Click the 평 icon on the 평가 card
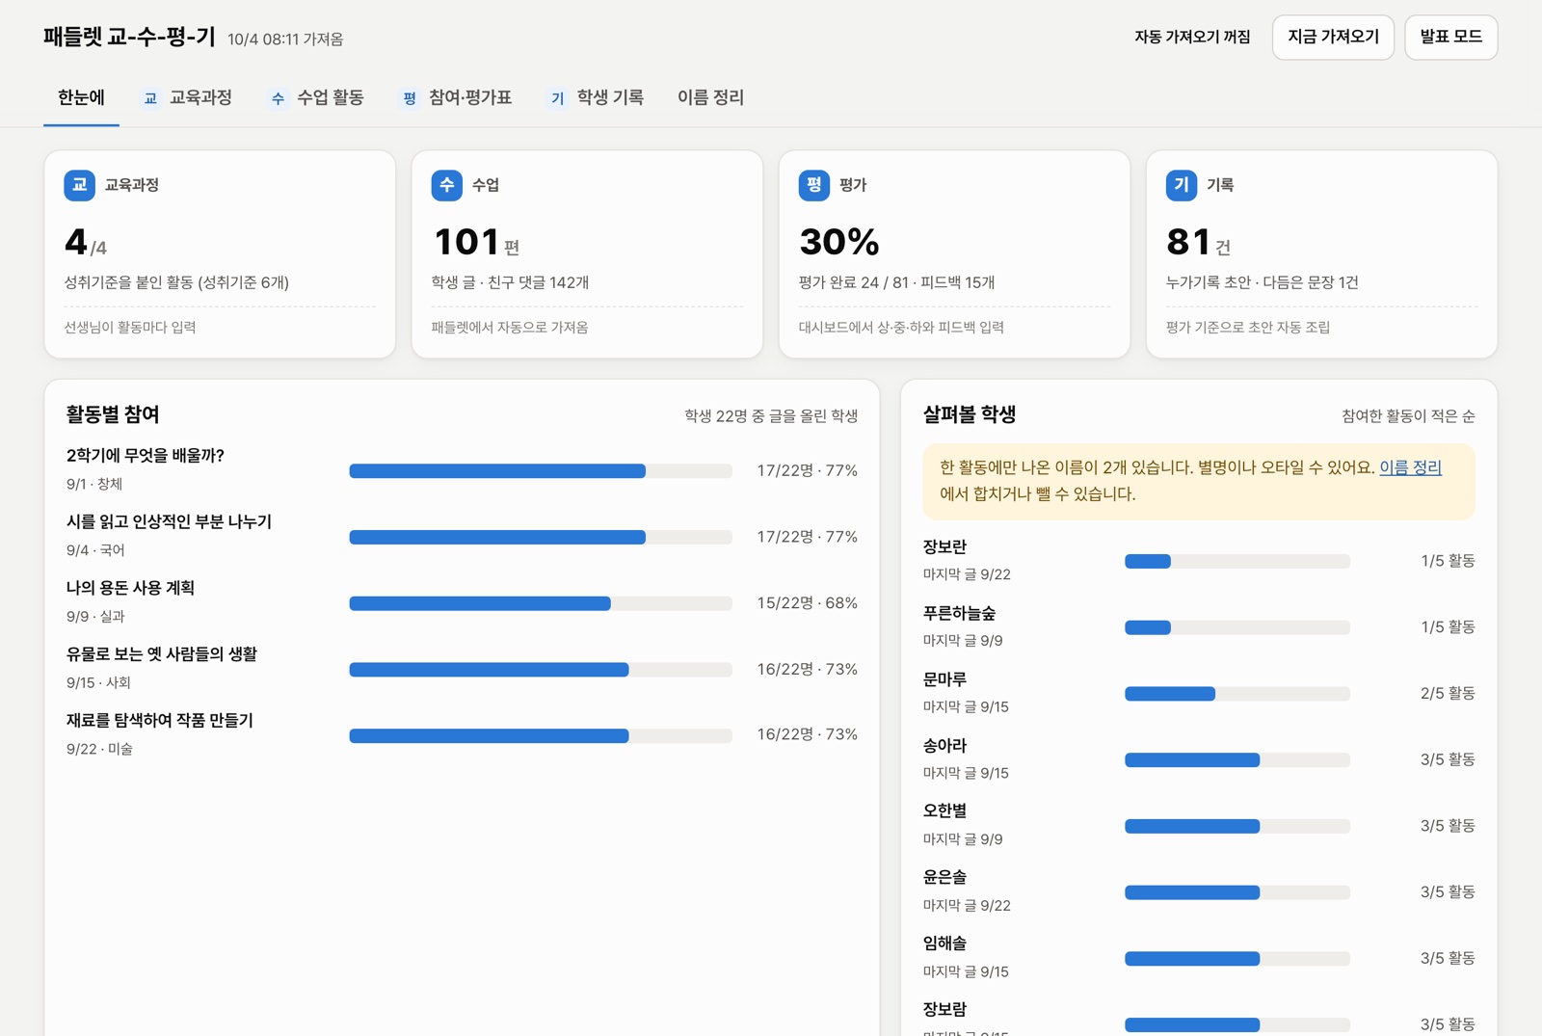 pyautogui.click(x=813, y=185)
